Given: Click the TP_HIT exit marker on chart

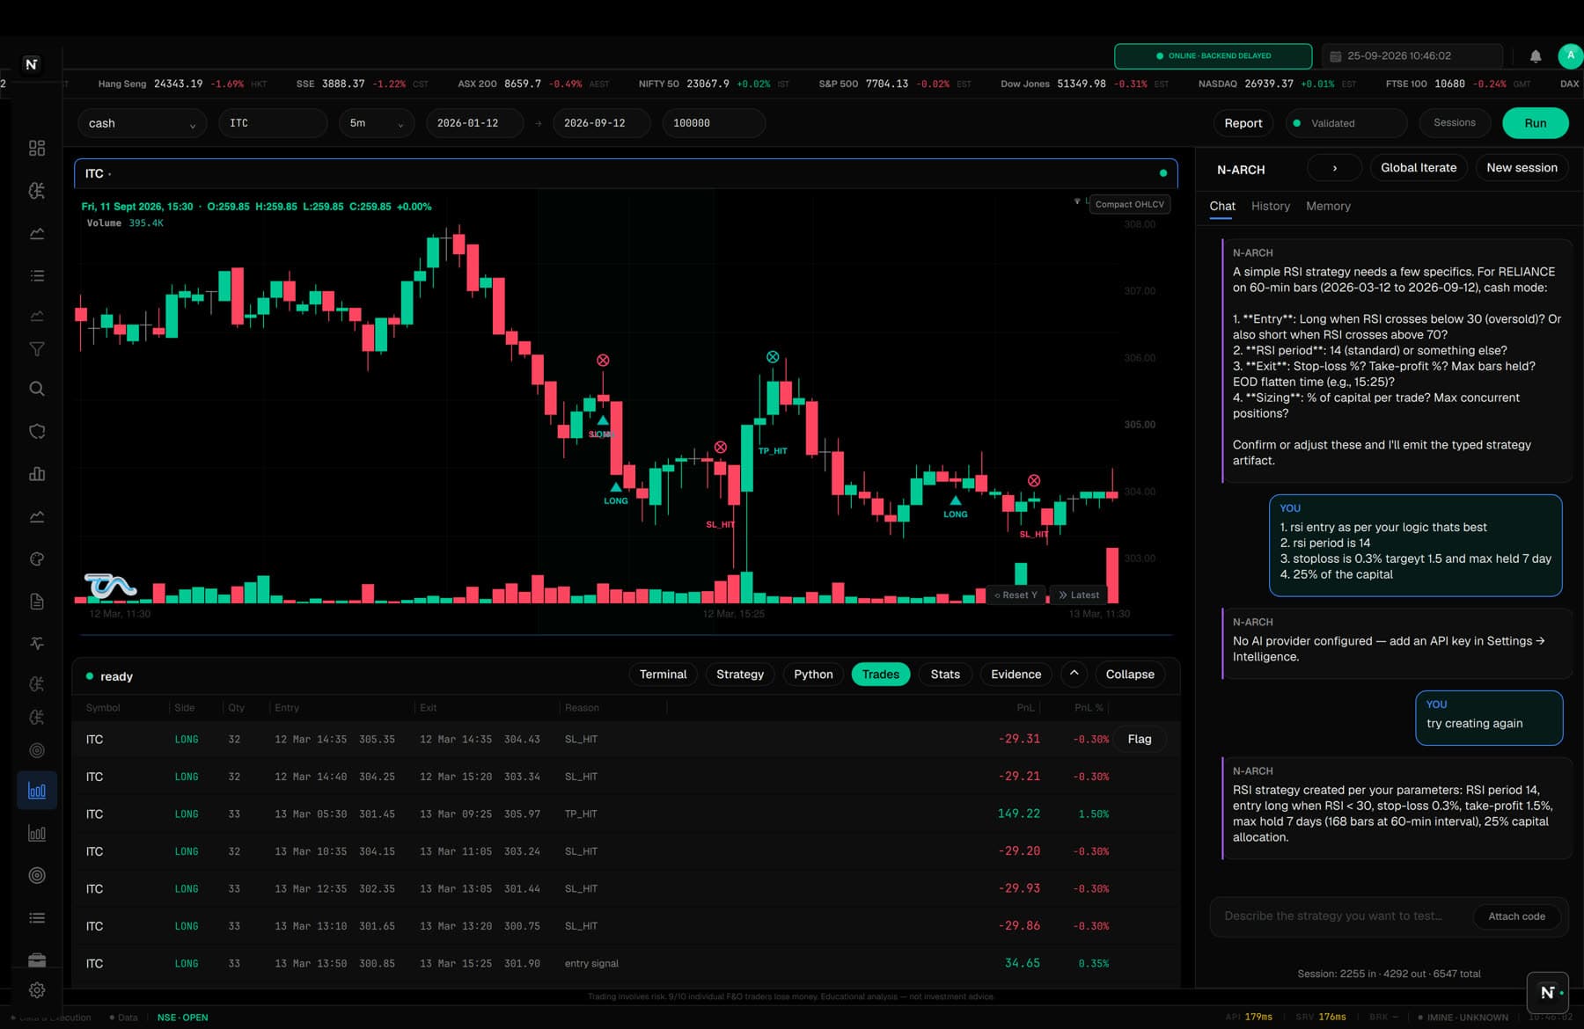Looking at the screenshot, I should tap(773, 357).
